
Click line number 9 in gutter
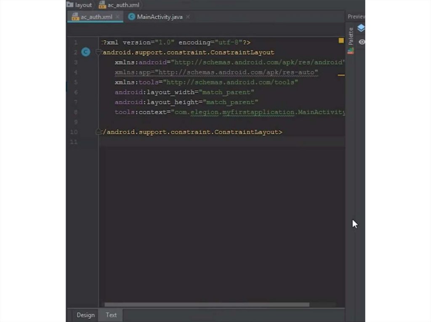coord(76,122)
